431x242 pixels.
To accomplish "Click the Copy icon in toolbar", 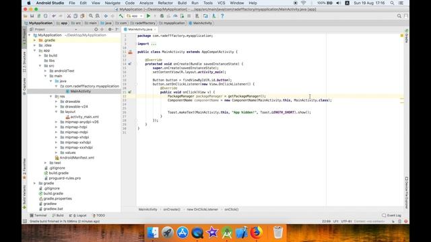I will (x=75, y=16).
